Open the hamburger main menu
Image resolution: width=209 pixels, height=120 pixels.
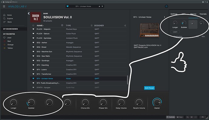[x=4, y=6]
